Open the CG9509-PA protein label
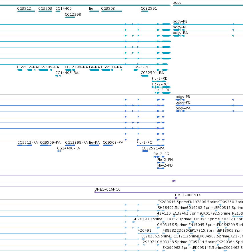Viewport: 243px width, 252px height. click(50, 143)
